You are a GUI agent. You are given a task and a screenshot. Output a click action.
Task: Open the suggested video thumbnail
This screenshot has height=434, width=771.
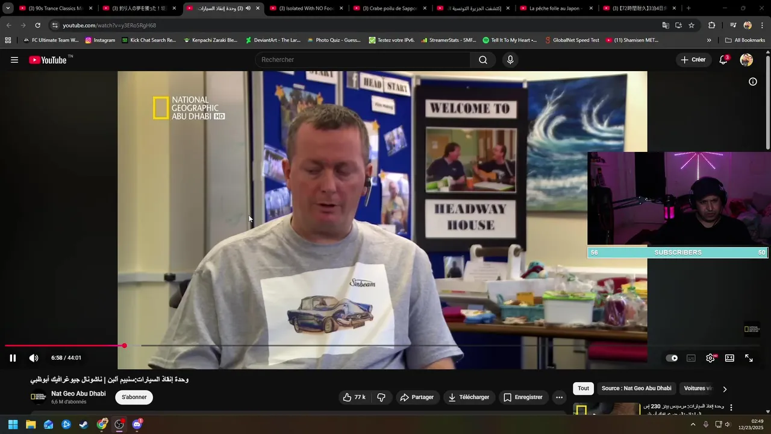click(x=607, y=409)
